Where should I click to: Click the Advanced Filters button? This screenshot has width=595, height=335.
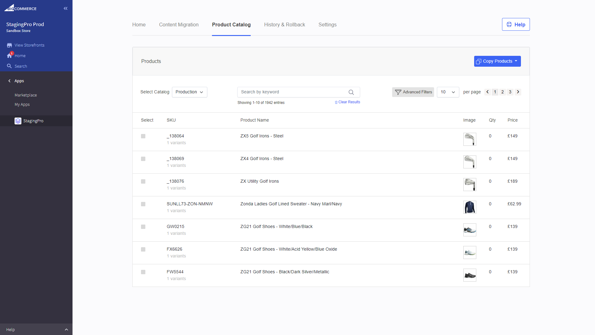click(x=413, y=92)
